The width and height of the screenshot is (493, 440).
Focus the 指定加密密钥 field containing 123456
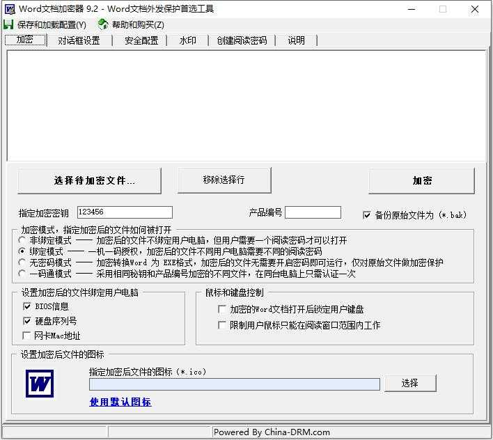[x=125, y=212]
